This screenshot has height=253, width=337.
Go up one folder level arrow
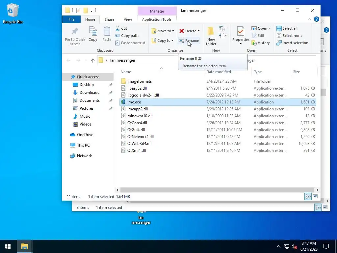[92, 61]
